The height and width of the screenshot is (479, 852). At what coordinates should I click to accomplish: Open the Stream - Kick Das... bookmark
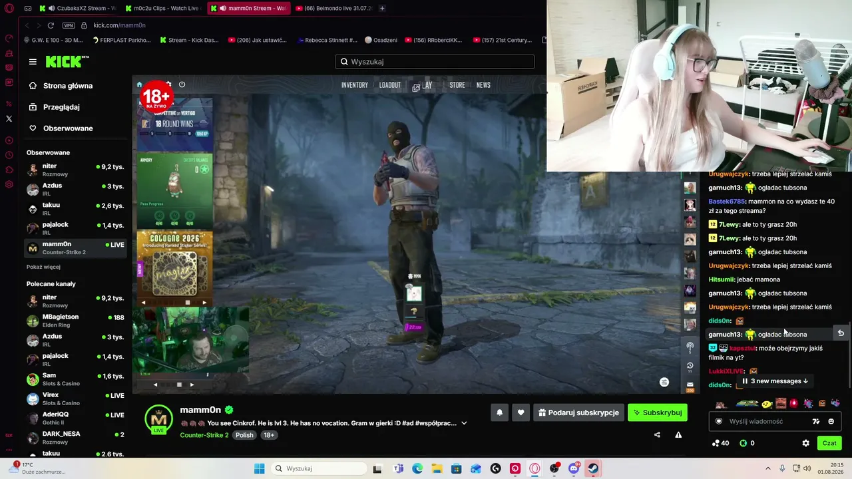[189, 40]
